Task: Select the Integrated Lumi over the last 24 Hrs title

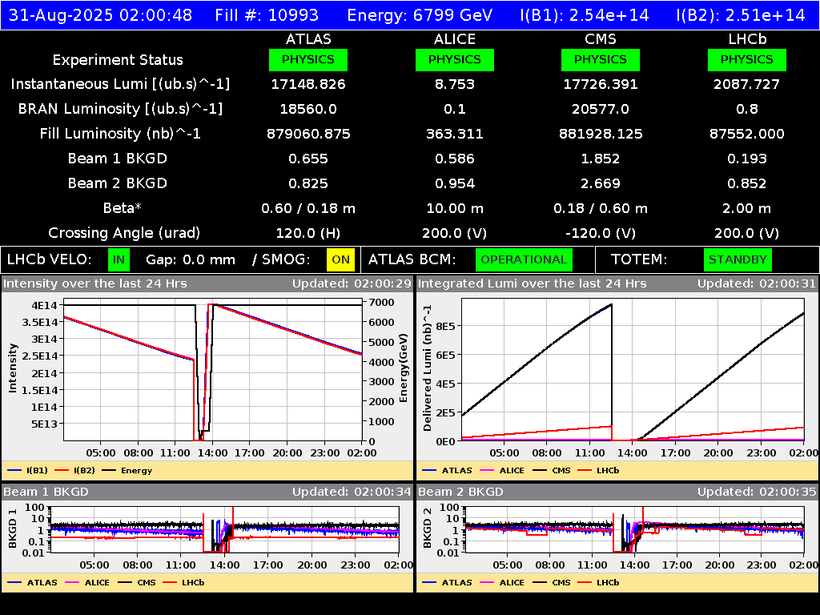Action: pyautogui.click(x=533, y=284)
